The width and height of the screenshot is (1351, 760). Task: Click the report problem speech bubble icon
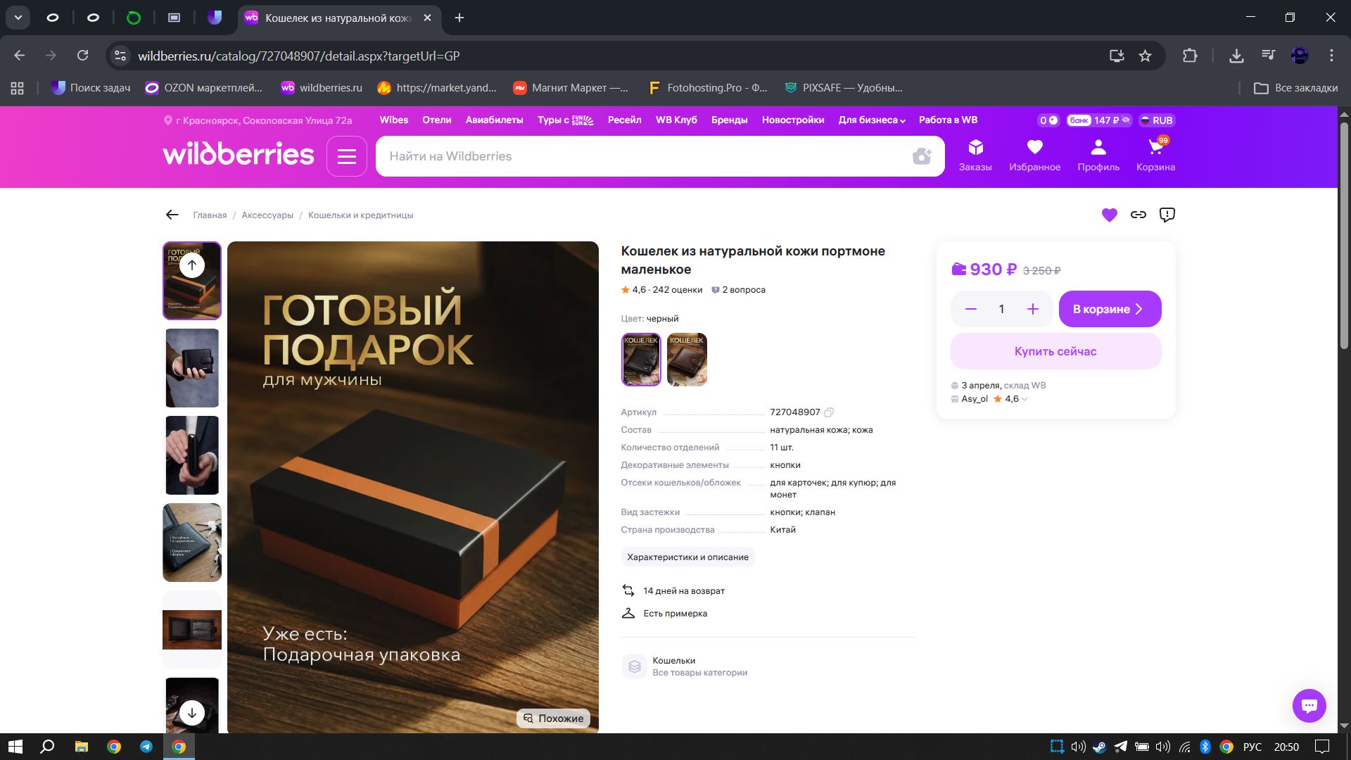[1167, 215]
